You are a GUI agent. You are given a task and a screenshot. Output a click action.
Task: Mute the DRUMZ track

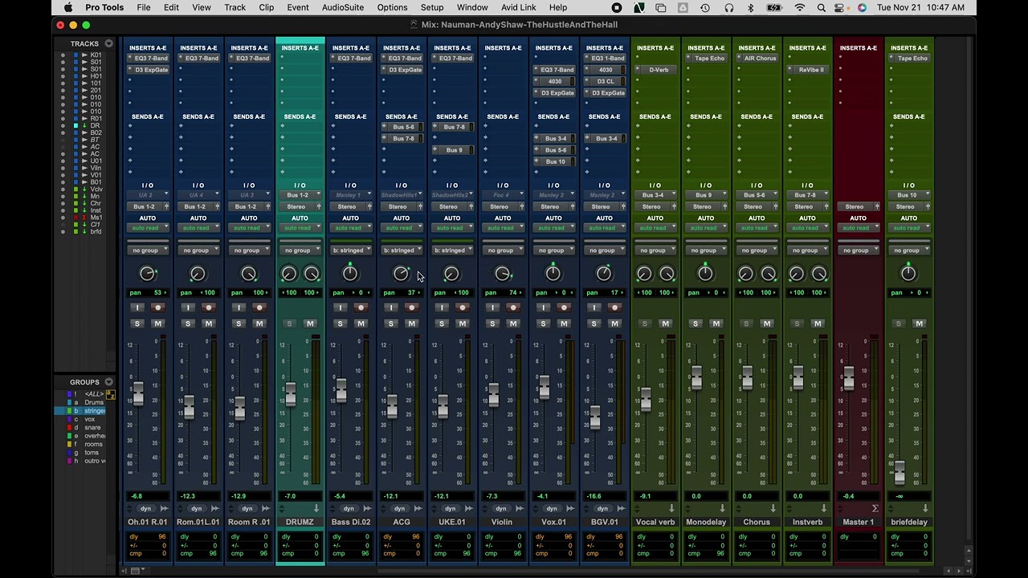(310, 324)
